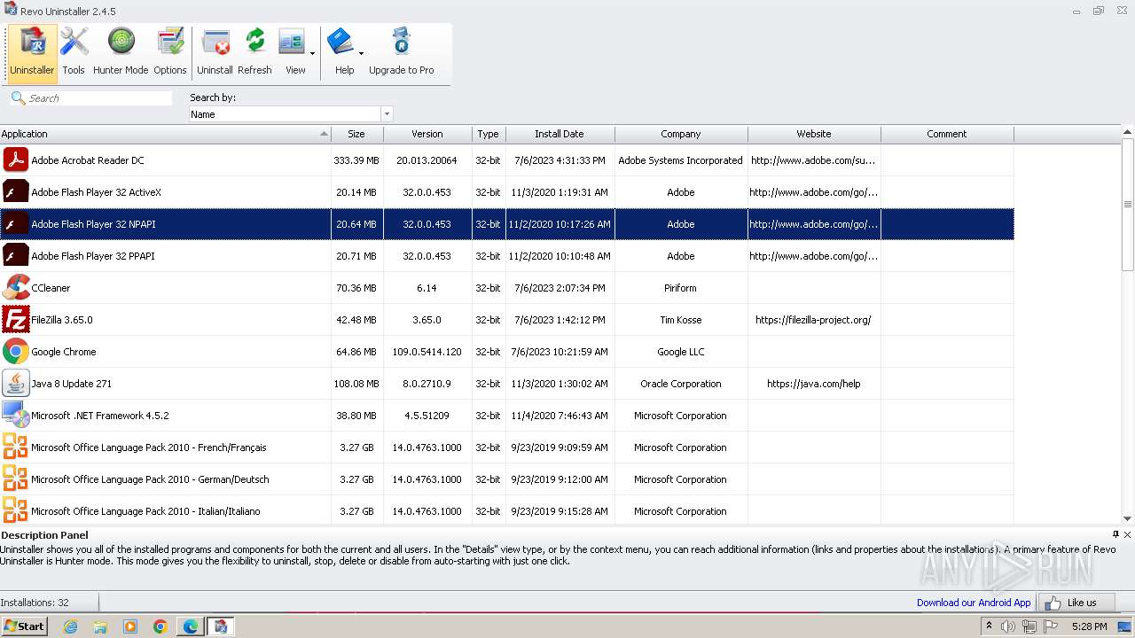This screenshot has height=638, width=1135.
Task: Click the Tim Kosse company cell
Action: (x=681, y=320)
